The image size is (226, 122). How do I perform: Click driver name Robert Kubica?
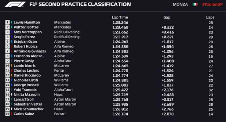pyautogui.click(x=26, y=46)
